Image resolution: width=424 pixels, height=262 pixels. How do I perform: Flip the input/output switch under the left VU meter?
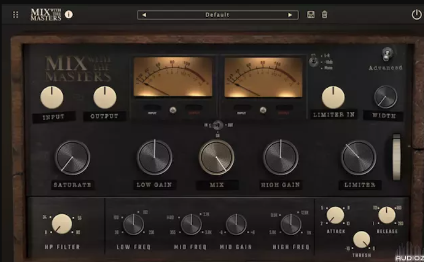173,110
